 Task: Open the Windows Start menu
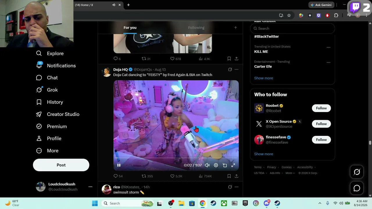pyautogui.click(x=95, y=203)
